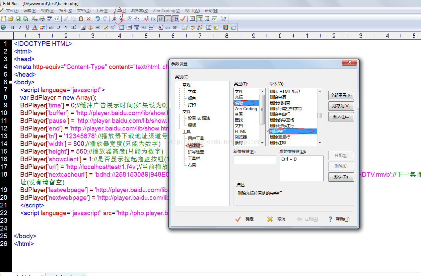The height and width of the screenshot is (276, 421).
Task: Click the Hx toolbar icon
Action: pyautogui.click(x=153, y=19)
